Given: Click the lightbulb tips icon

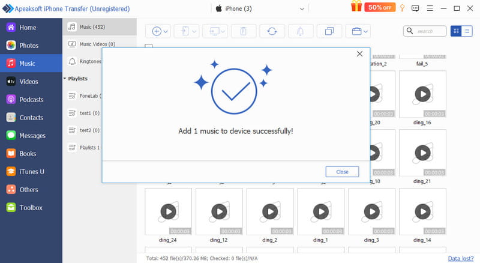Looking at the screenshot, I should click(x=402, y=8).
